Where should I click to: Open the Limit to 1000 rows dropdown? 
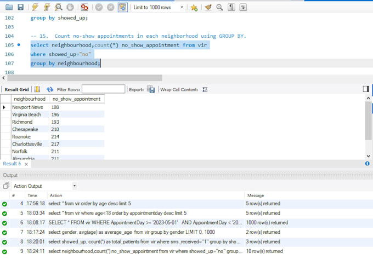point(182,7)
